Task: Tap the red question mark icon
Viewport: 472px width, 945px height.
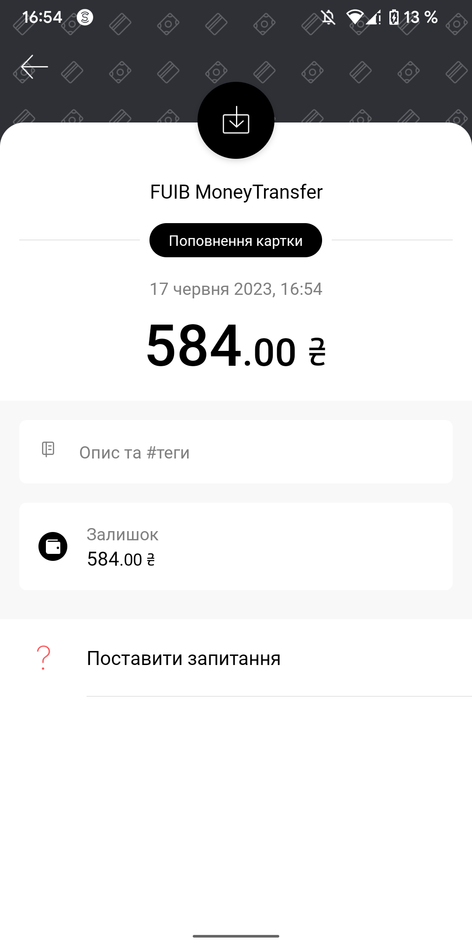Action: (44, 658)
